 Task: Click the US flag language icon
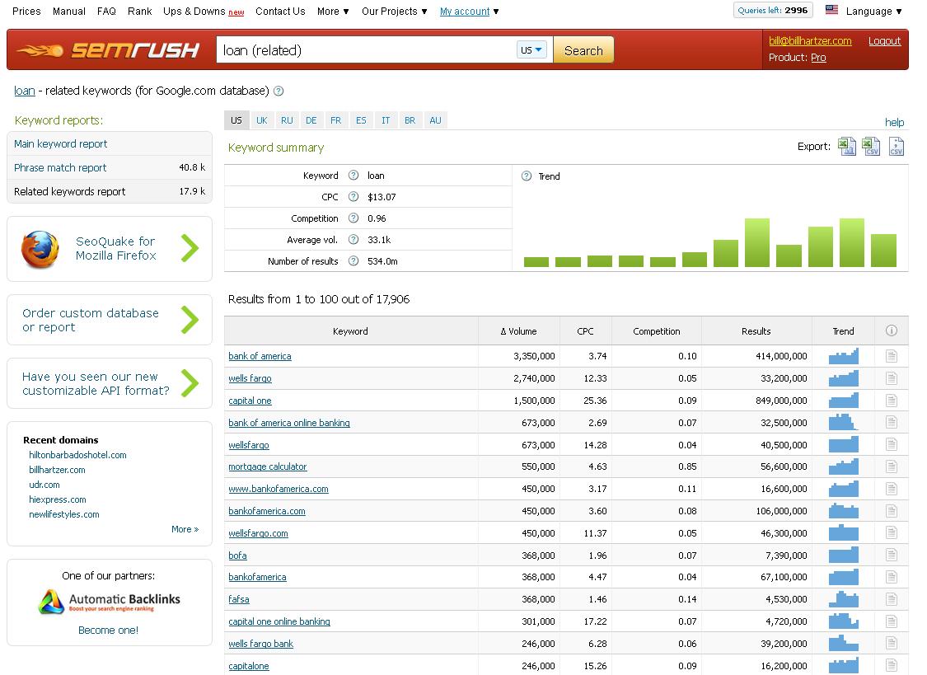pos(831,9)
